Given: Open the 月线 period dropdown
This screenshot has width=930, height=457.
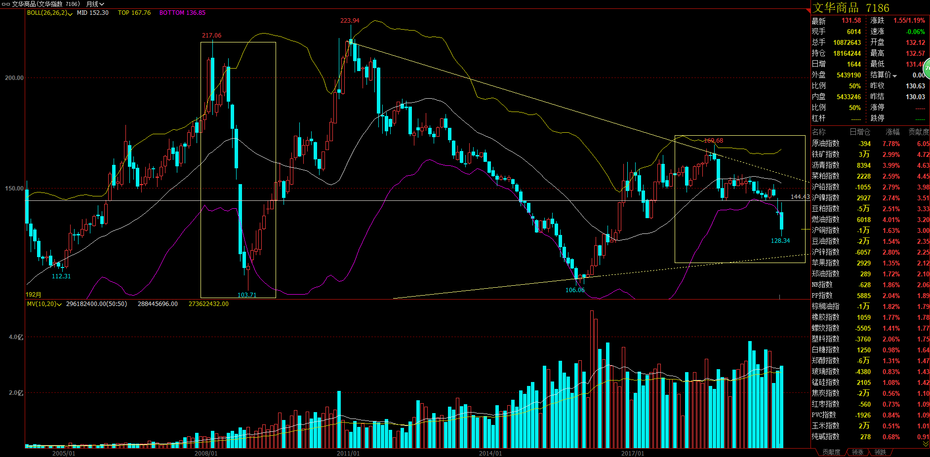Looking at the screenshot, I should 95,4.
